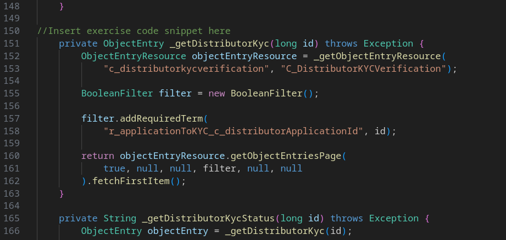Click the method name _getDistributorKyc on line 151

pyautogui.click(x=219, y=43)
